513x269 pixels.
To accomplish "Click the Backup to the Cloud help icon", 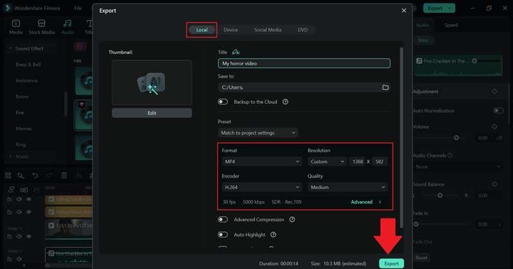I will tap(285, 102).
